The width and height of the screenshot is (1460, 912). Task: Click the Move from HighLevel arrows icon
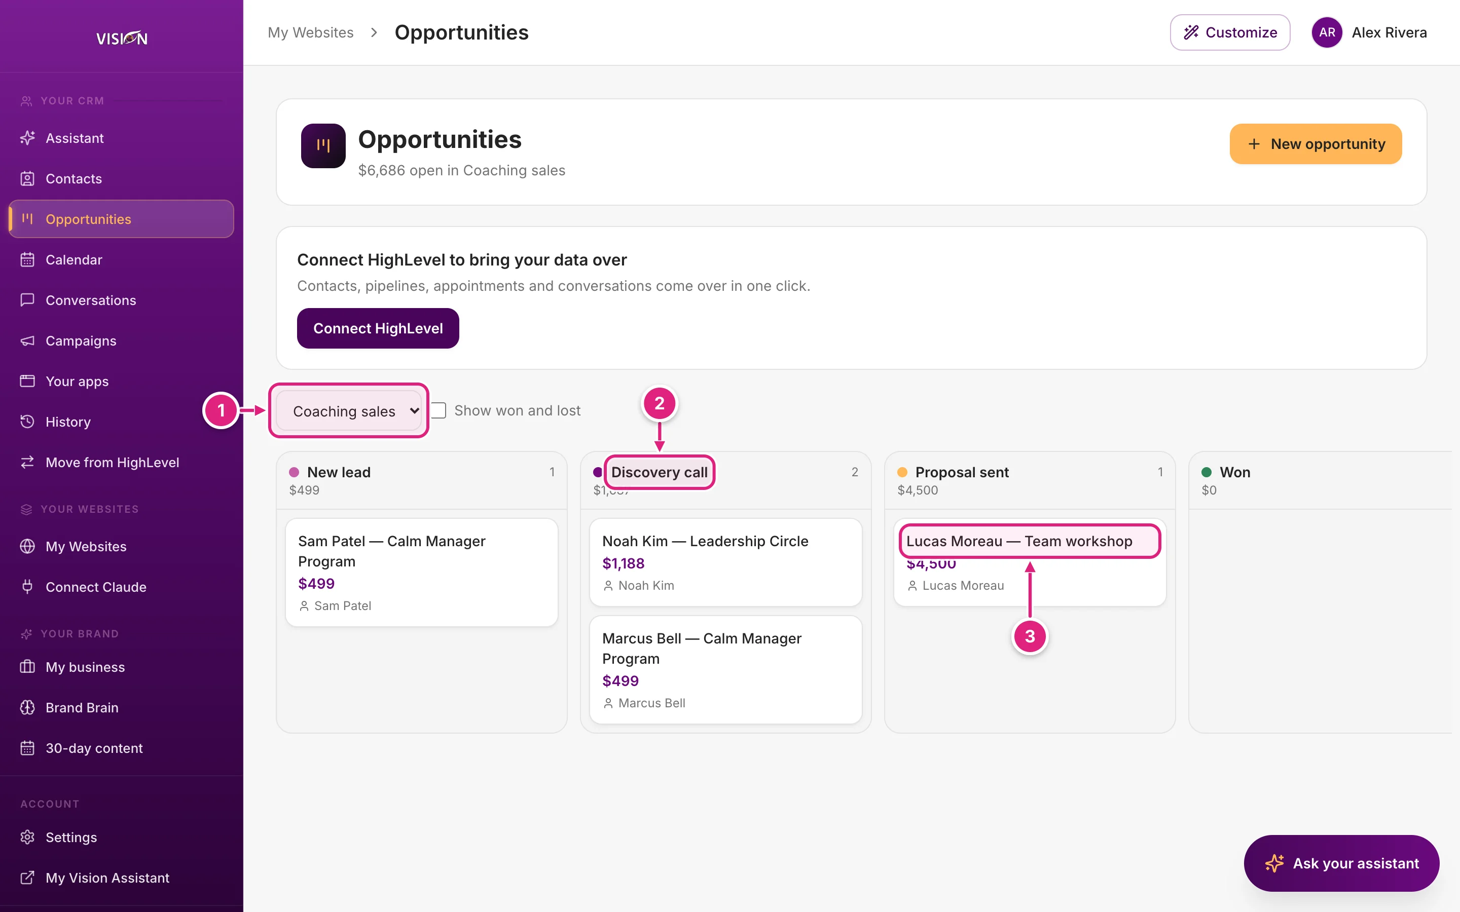click(x=27, y=462)
